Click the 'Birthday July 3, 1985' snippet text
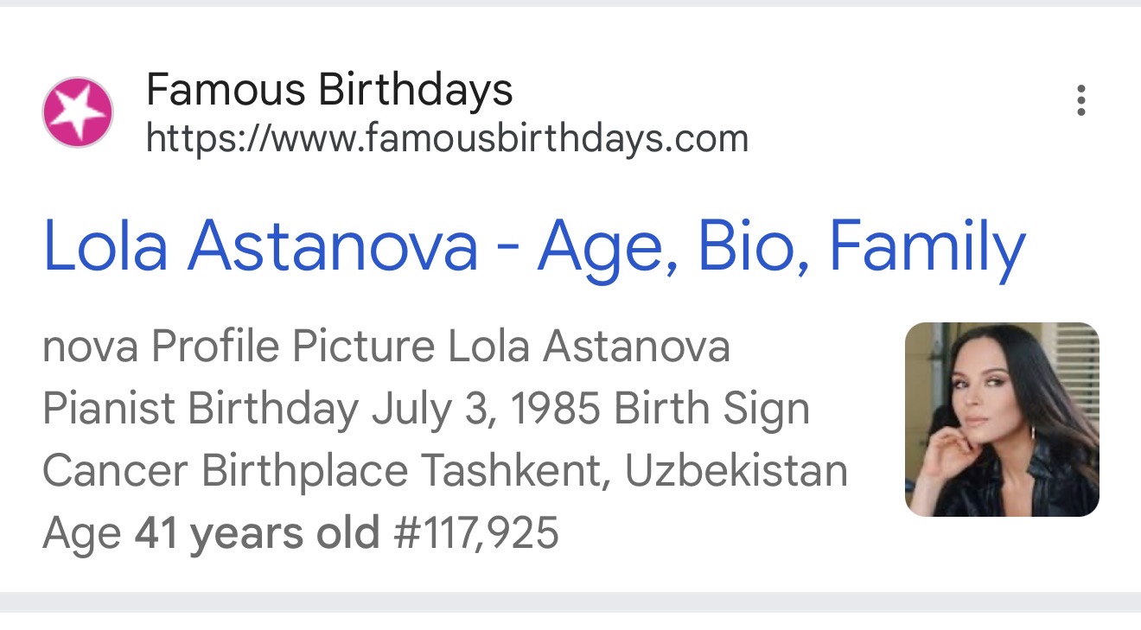This screenshot has width=1141, height=630. coord(393,410)
